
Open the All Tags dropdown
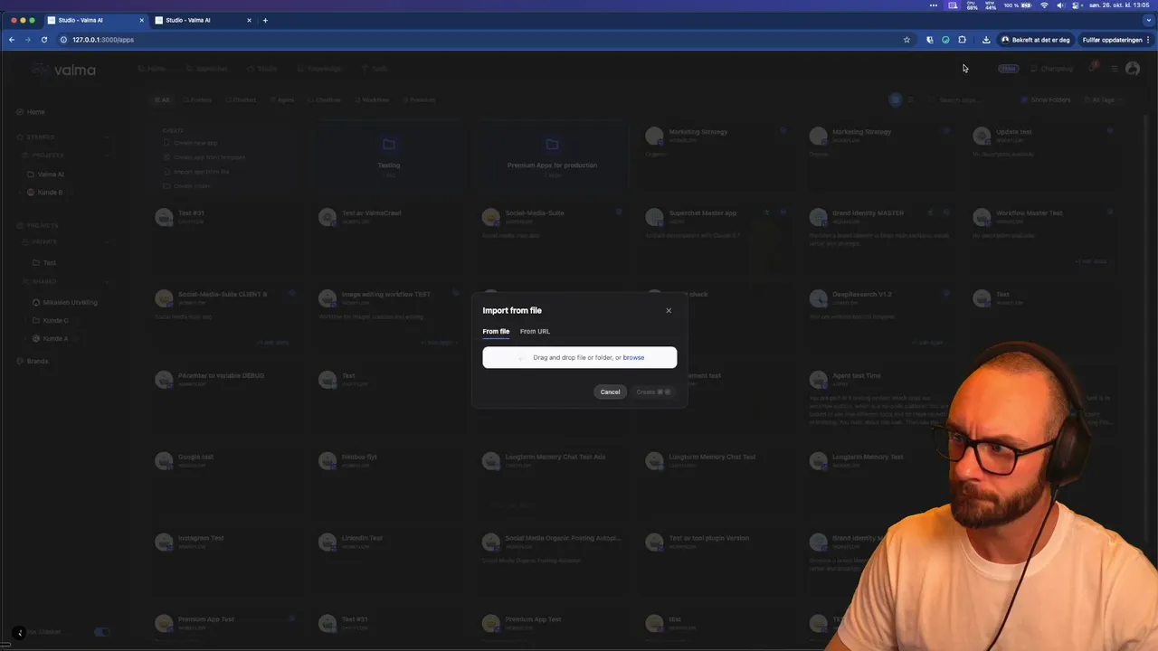click(1106, 100)
